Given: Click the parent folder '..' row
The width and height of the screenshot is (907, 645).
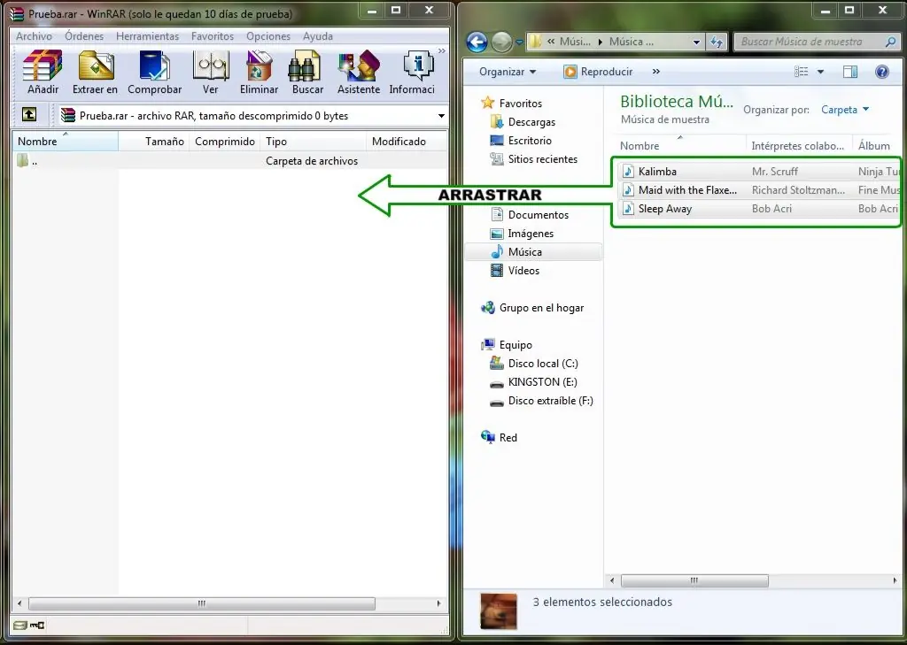Looking at the screenshot, I should (x=229, y=161).
